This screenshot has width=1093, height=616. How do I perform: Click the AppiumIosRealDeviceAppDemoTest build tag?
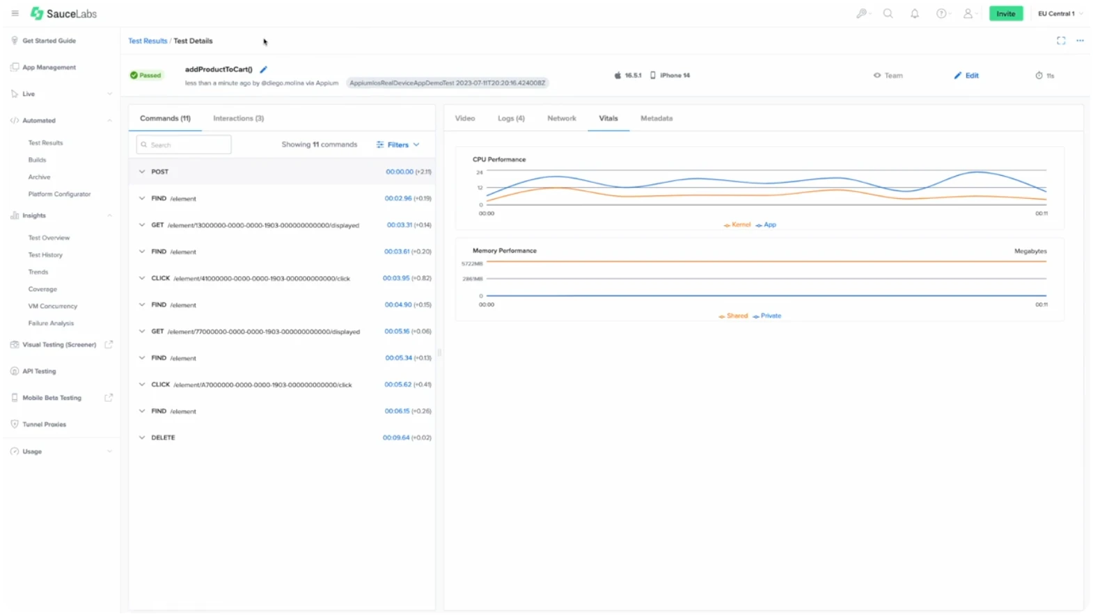[x=447, y=83]
